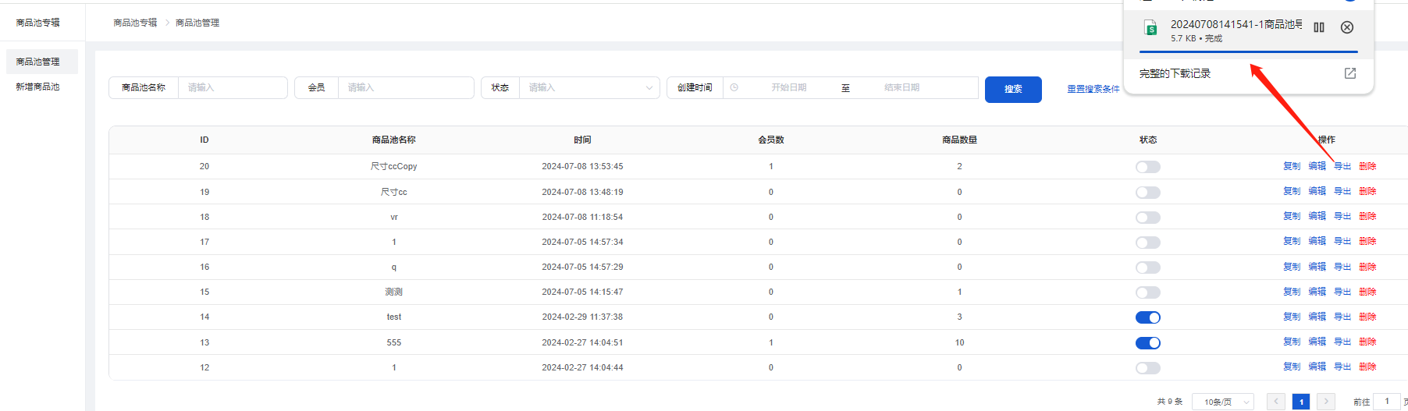The image size is (1408, 411).
Task: Delete pool ID 12 using 删除 link
Action: click(x=1367, y=367)
